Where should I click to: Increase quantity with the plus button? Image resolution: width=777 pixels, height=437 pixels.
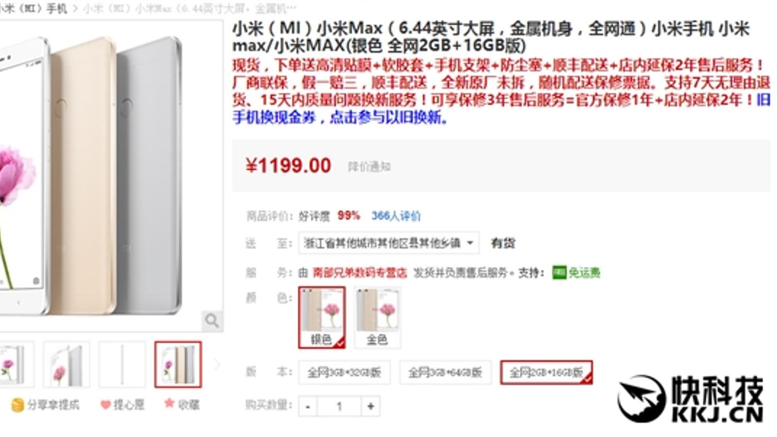click(371, 406)
